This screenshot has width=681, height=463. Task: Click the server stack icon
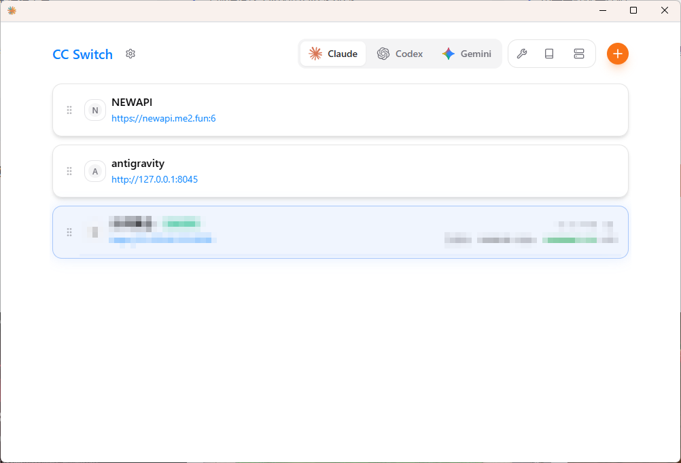coord(579,54)
